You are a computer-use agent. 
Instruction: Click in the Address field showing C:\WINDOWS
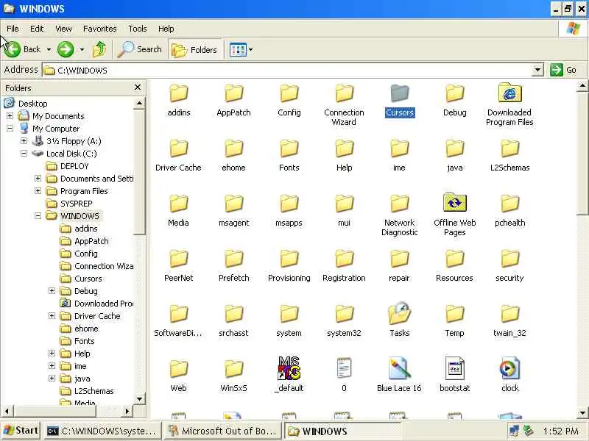(287, 70)
